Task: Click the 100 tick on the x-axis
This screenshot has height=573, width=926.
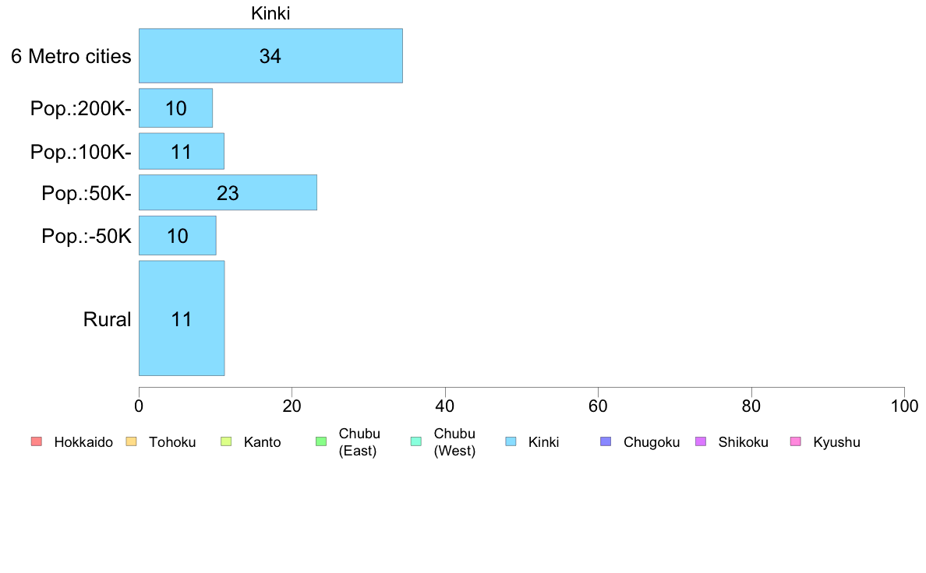Action: tap(904, 406)
